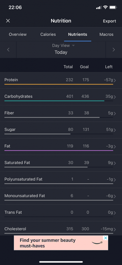The width and height of the screenshot is (122, 265).
Task: Switch to the Calories tab
Action: click(48, 34)
